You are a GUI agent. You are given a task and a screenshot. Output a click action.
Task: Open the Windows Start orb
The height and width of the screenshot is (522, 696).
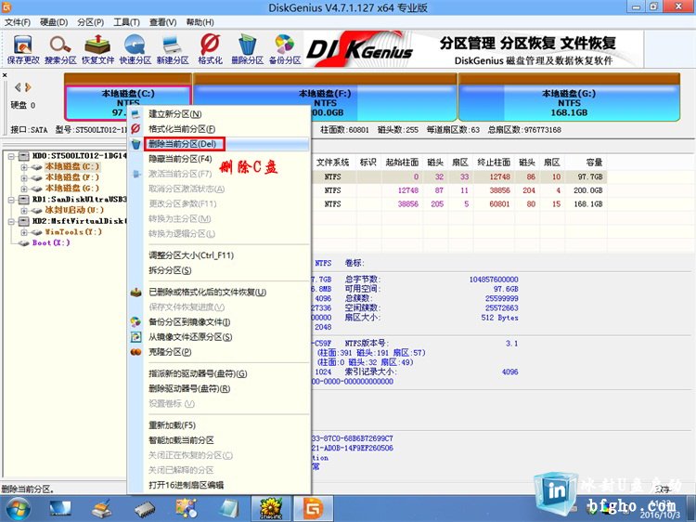[17, 508]
